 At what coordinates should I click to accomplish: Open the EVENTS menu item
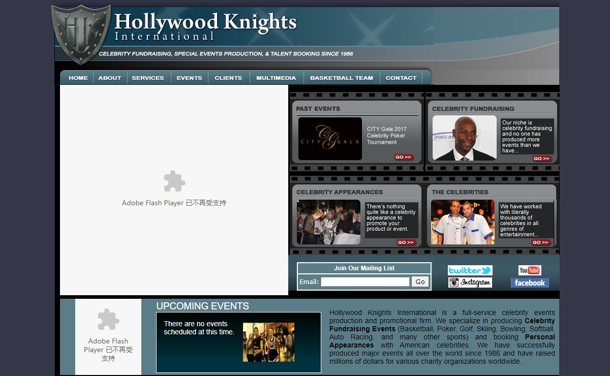pos(190,78)
